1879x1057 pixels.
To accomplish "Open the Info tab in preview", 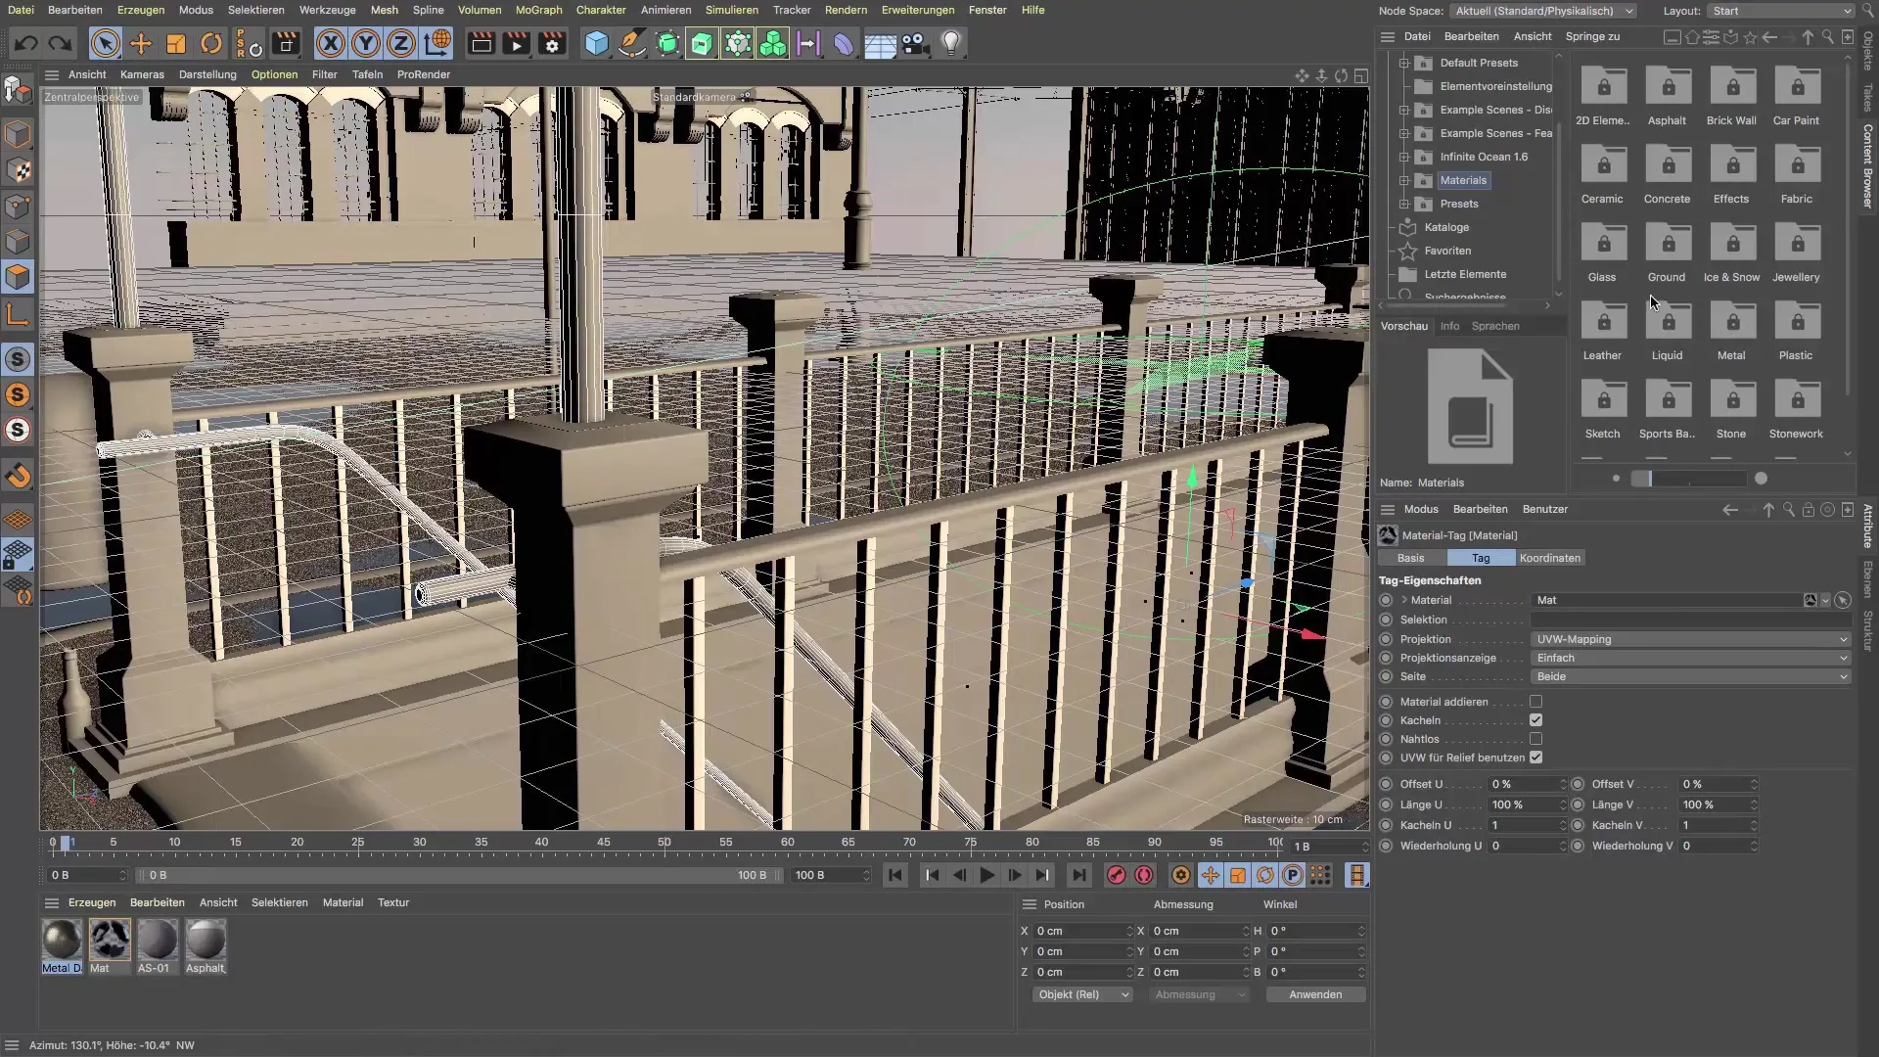I will (x=1449, y=326).
